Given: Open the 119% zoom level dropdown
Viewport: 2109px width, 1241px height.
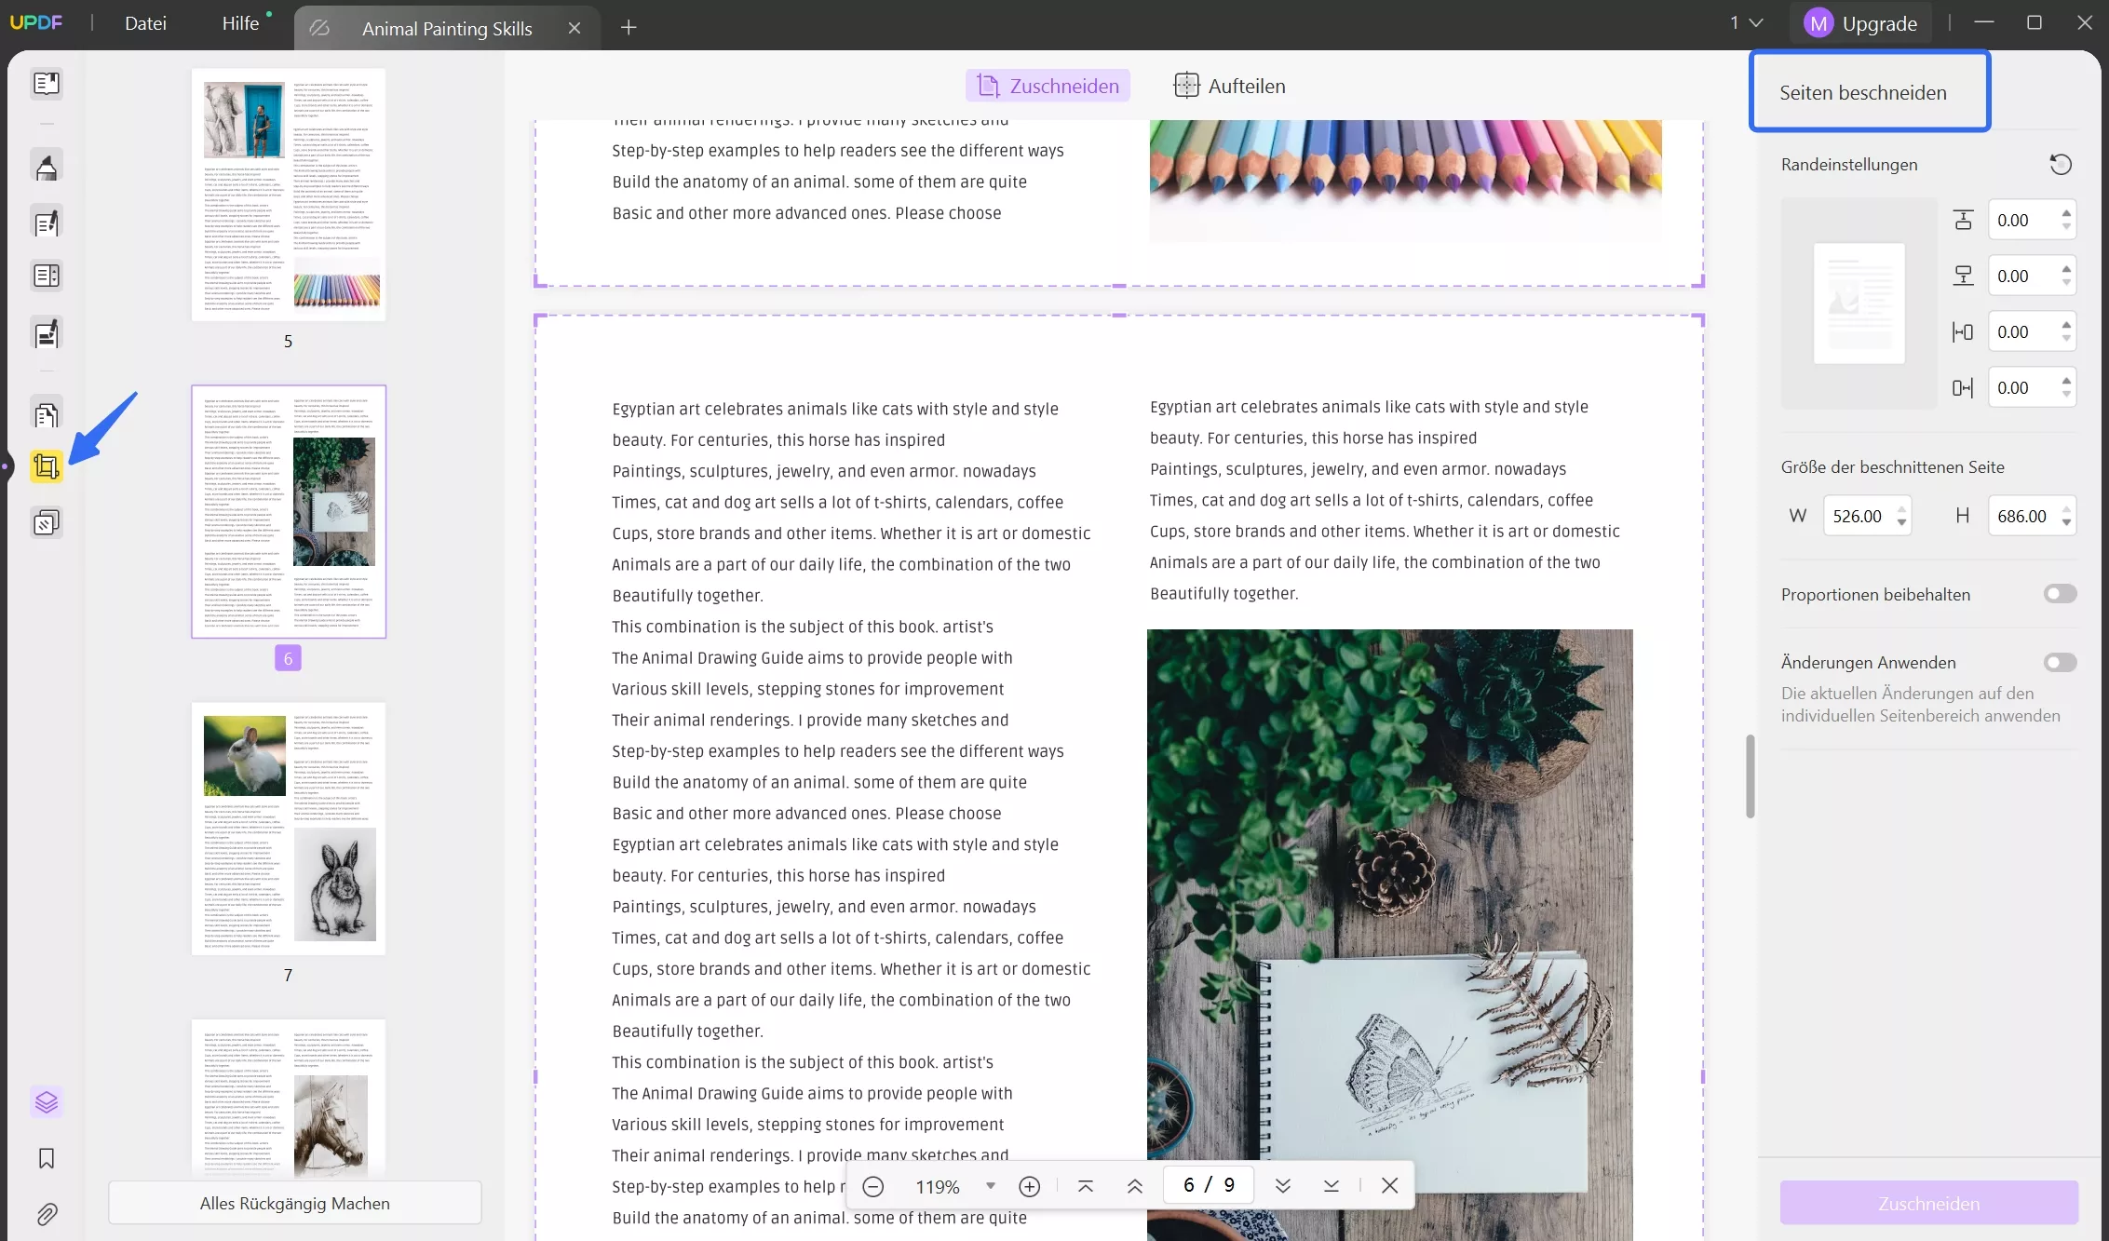Looking at the screenshot, I should (x=991, y=1186).
